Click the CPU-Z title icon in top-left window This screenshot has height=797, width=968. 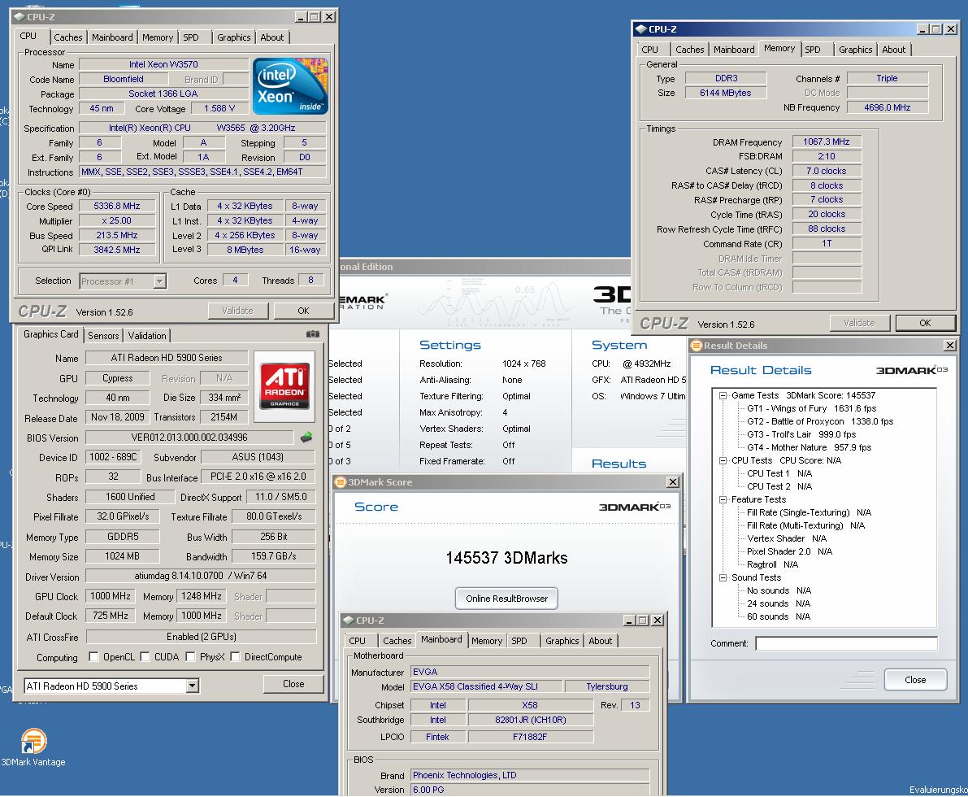point(20,17)
